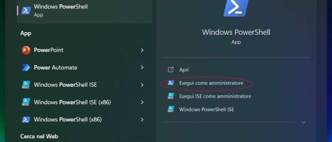Click the Windows PowerShell ISE (x86) icon

point(26,102)
